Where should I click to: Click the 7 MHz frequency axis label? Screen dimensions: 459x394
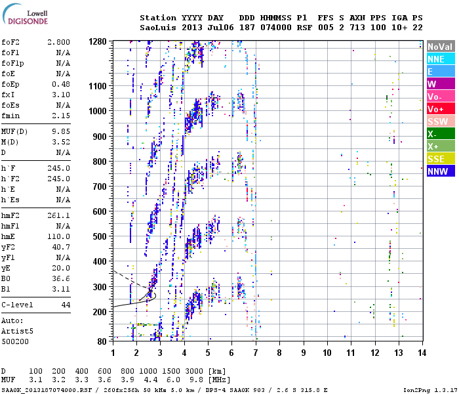click(x=256, y=353)
